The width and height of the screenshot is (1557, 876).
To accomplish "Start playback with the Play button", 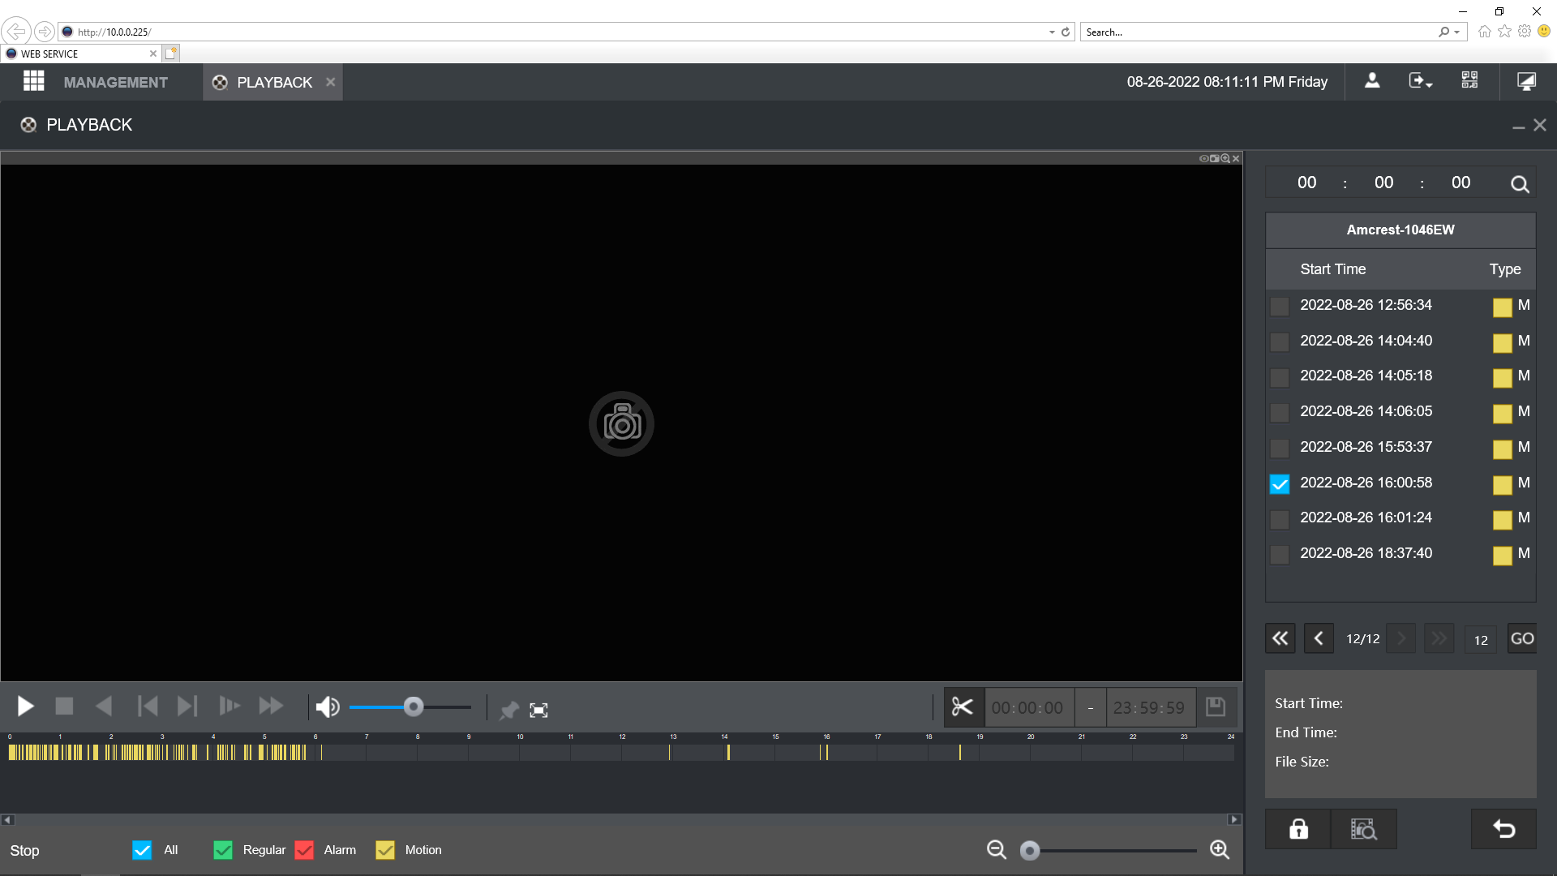I will click(26, 707).
